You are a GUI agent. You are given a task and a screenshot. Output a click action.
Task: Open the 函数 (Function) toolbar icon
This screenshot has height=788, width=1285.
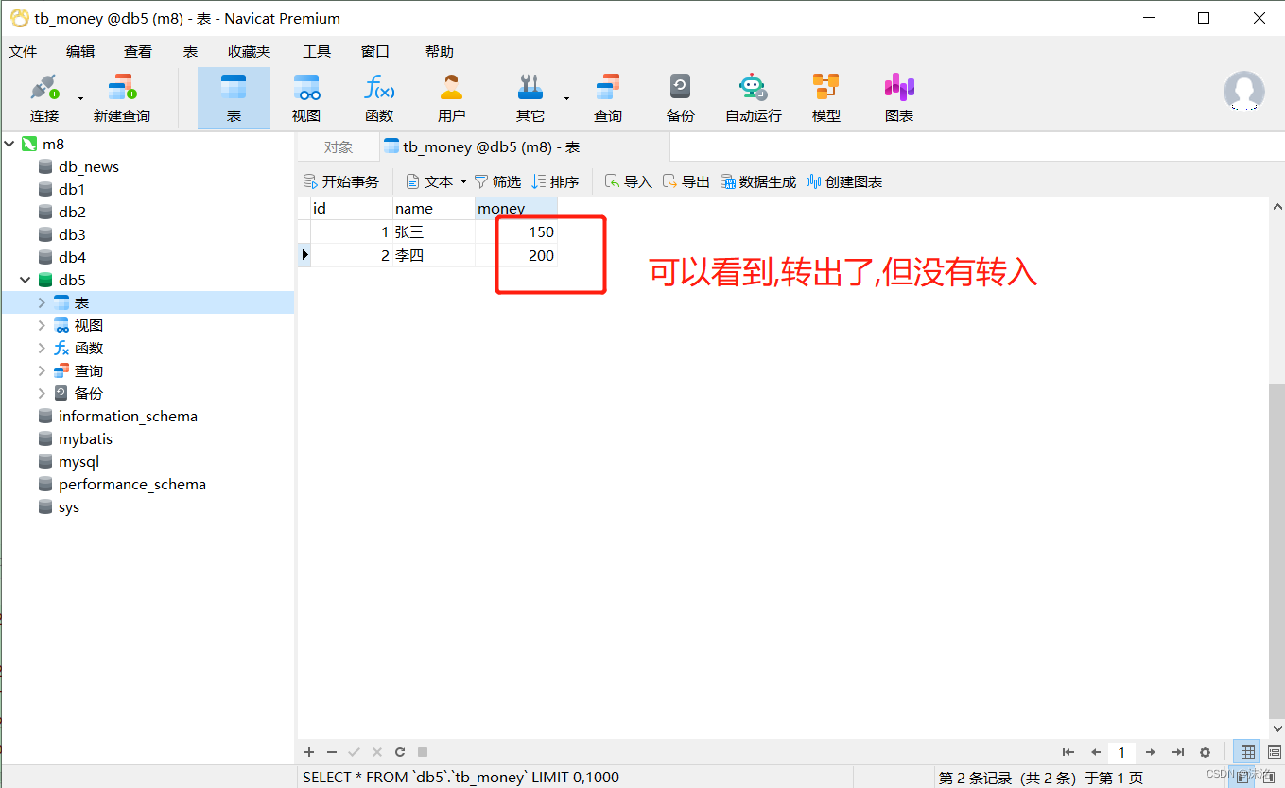coord(379,98)
